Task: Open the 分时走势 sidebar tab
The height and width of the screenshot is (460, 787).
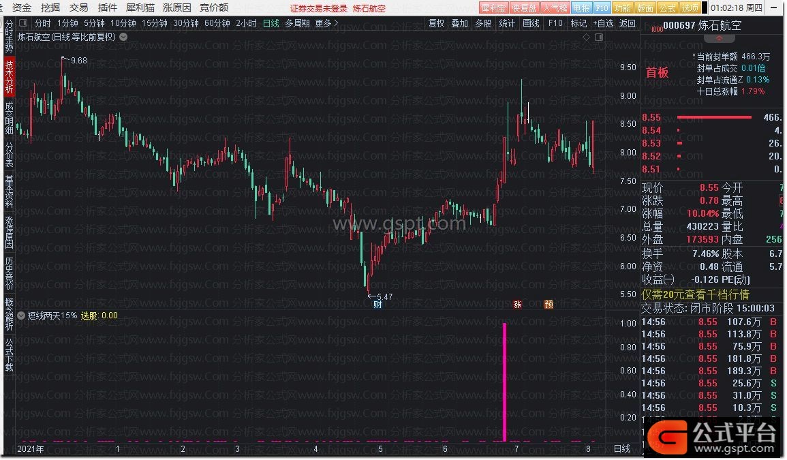Action: pos(9,37)
